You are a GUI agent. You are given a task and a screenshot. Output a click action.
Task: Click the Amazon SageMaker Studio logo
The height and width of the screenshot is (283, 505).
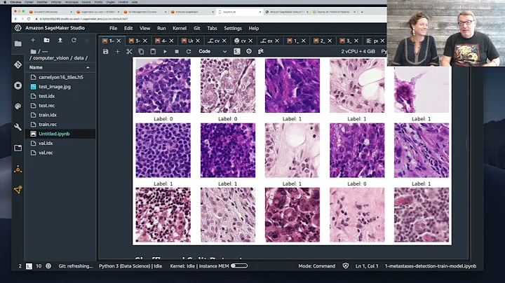point(18,28)
